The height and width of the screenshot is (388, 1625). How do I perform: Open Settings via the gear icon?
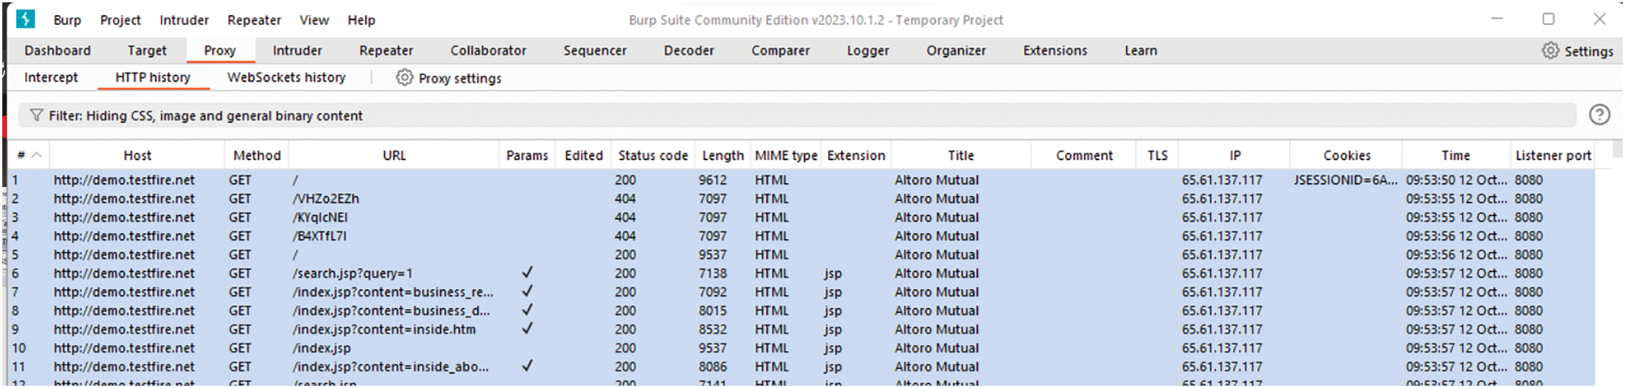pos(1549,51)
